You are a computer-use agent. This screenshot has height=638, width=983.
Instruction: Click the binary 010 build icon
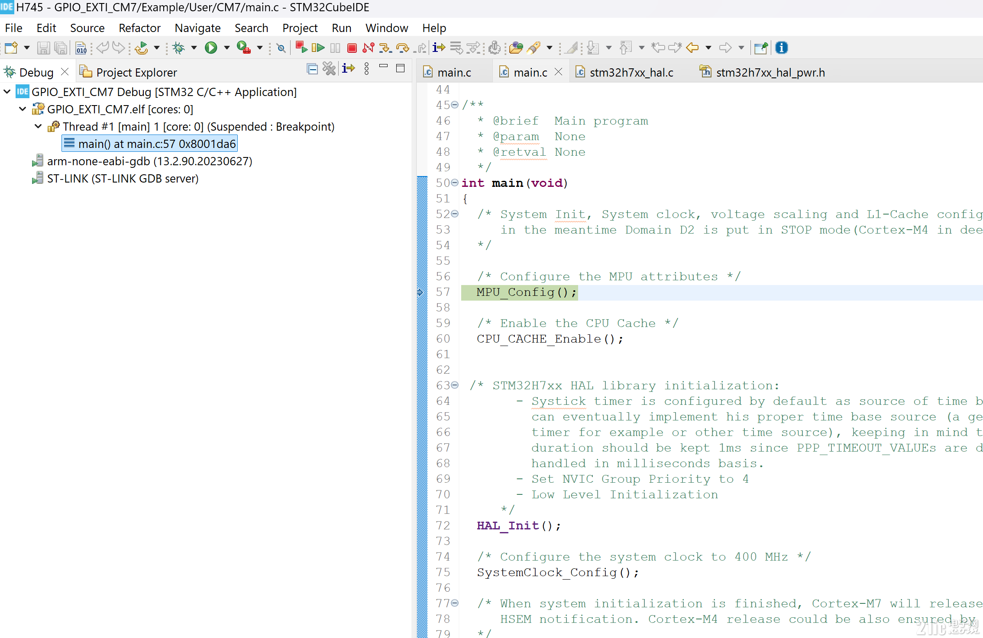click(x=81, y=48)
